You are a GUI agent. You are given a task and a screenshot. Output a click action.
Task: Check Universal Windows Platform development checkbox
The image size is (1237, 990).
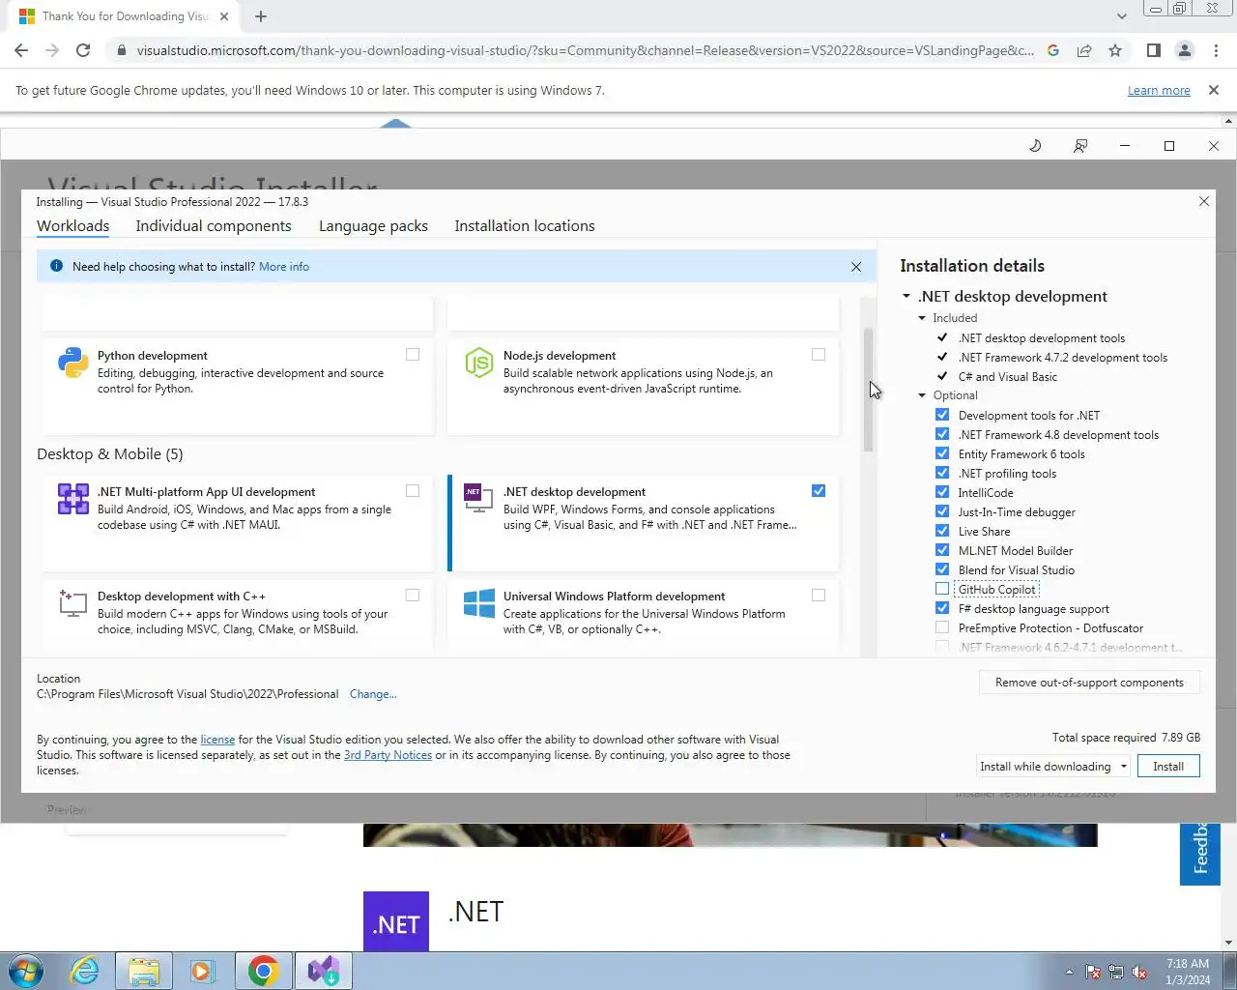click(819, 596)
